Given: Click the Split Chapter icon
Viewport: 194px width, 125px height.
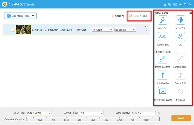Looking at the screenshot, I should pyautogui.click(x=162, y=75).
